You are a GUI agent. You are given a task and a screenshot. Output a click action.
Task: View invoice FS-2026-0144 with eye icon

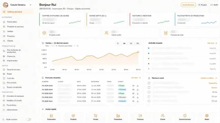coord(133,90)
